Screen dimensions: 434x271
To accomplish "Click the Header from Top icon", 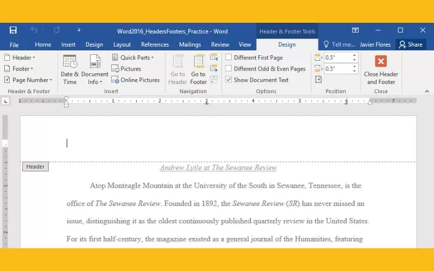I will point(318,57).
